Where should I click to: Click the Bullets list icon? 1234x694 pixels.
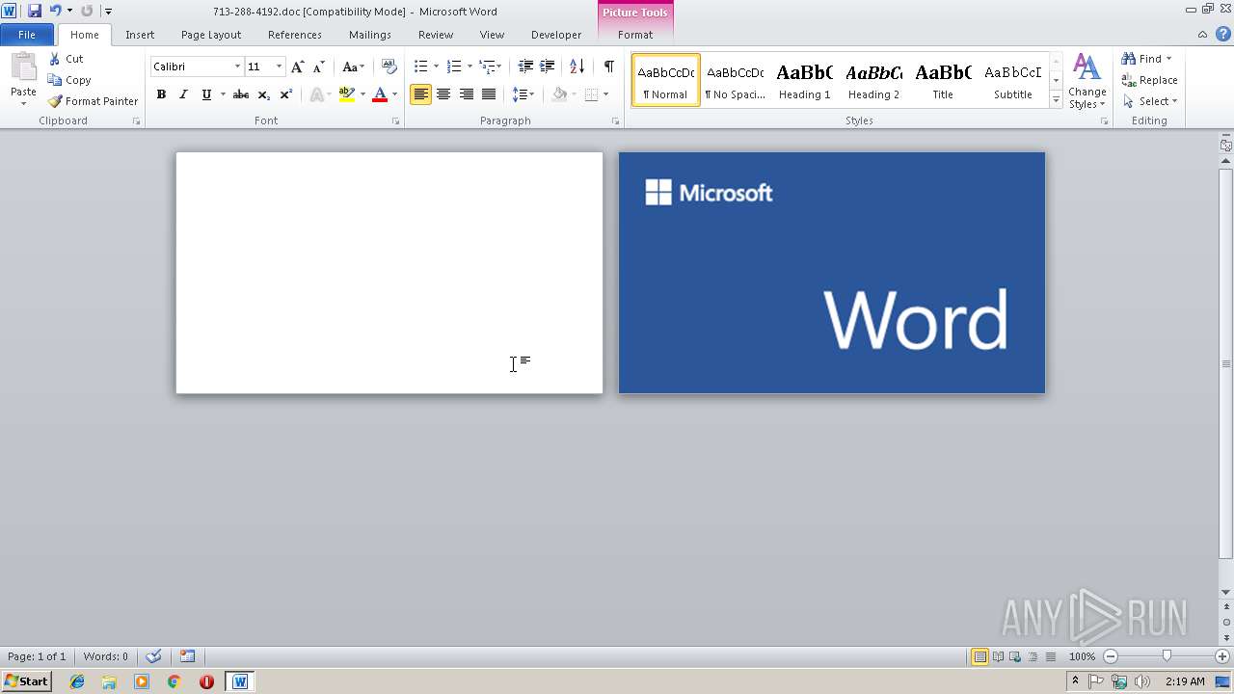420,67
